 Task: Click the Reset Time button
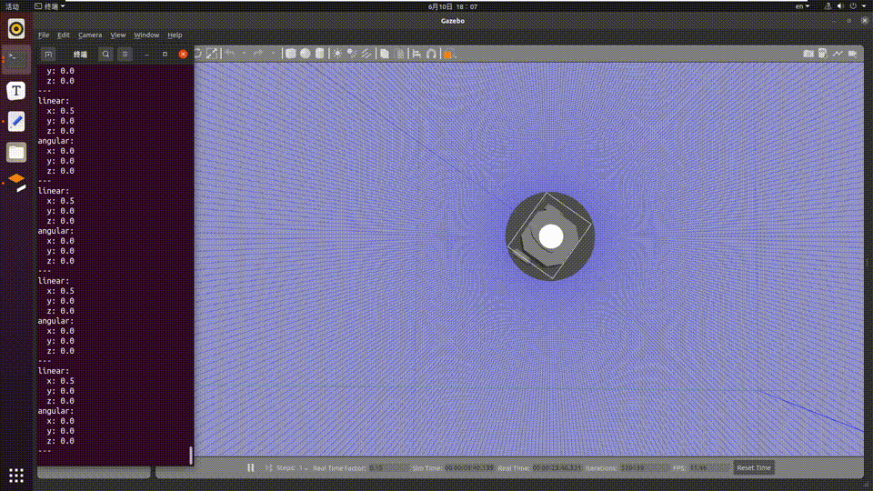coord(754,467)
